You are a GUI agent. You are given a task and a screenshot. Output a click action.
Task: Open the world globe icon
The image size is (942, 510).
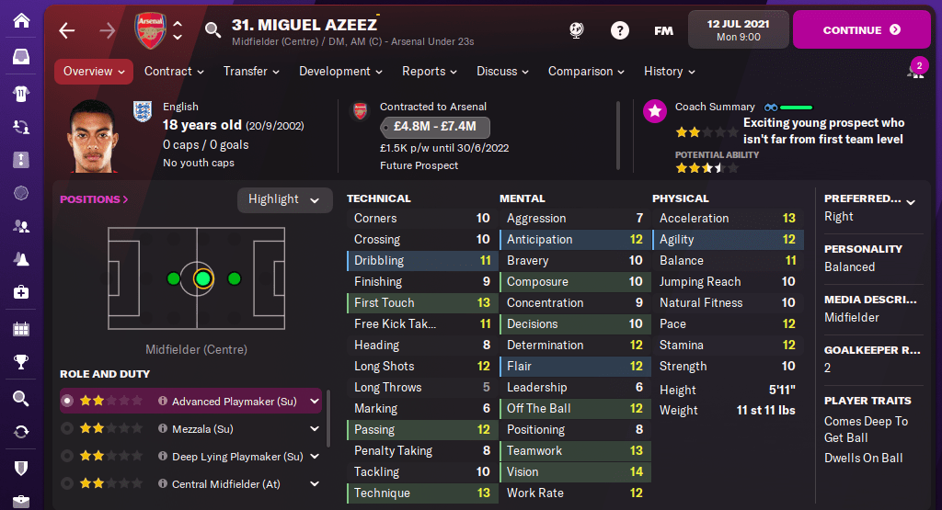(577, 30)
